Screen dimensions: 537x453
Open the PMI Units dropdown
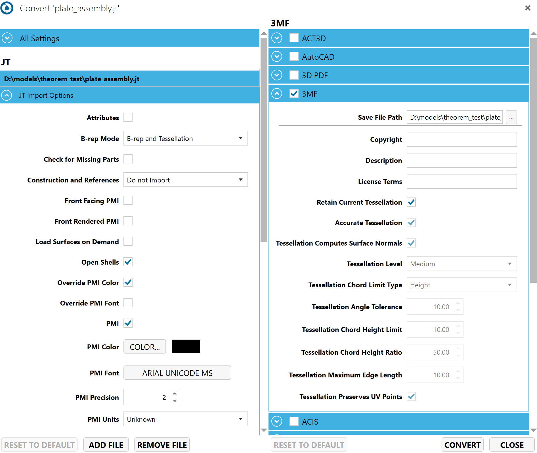point(186,419)
